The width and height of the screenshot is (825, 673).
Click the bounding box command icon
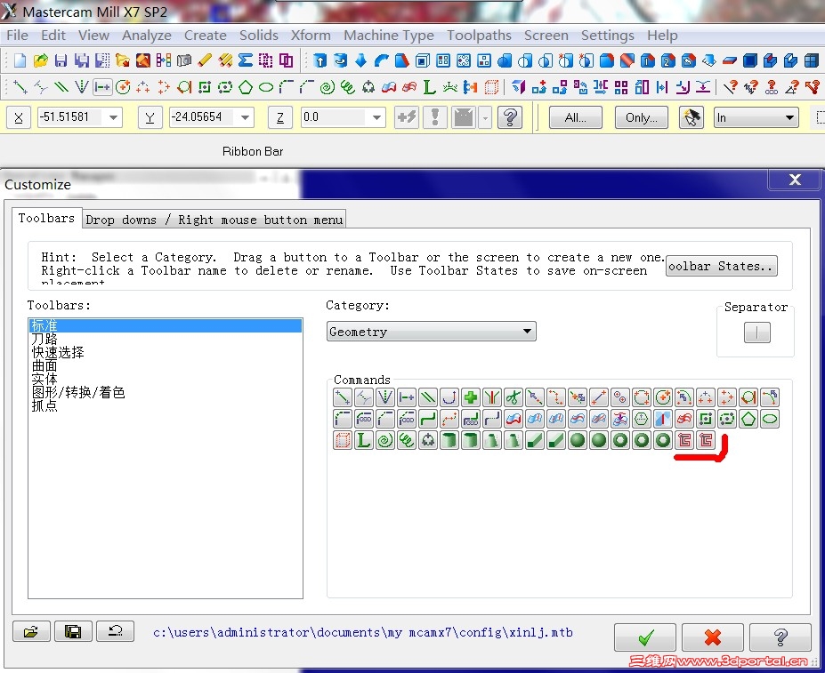[343, 440]
